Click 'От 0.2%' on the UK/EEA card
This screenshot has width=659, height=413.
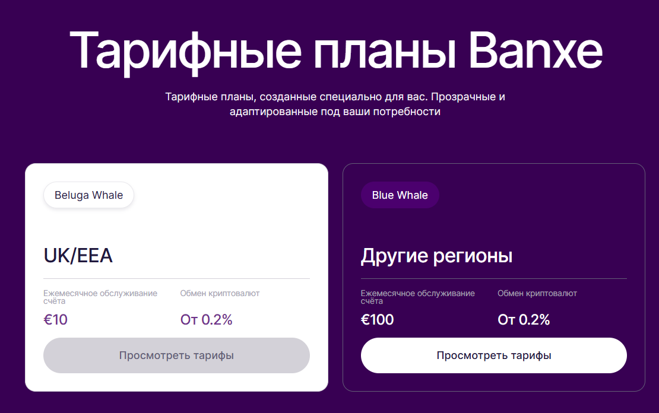(205, 319)
